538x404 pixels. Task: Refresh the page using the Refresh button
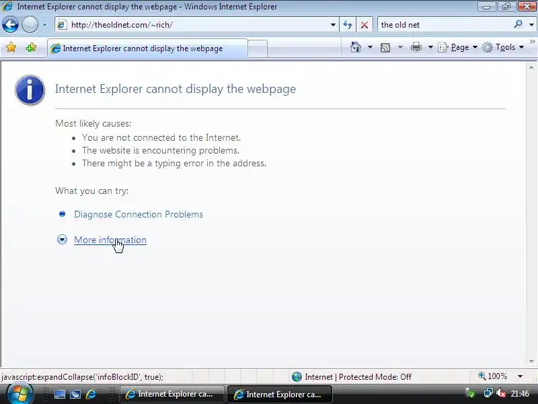[x=348, y=25]
